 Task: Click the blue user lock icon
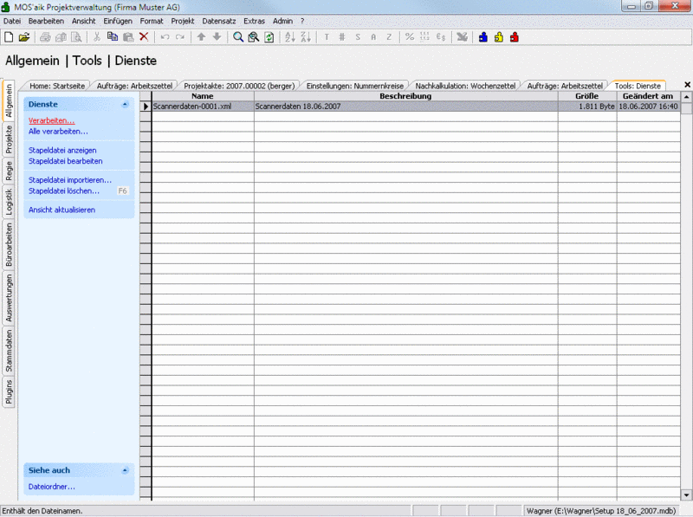483,37
